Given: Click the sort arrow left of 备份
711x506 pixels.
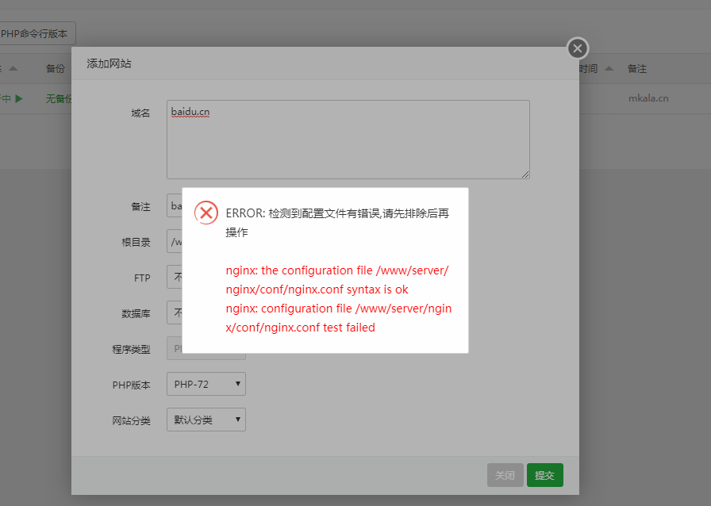Looking at the screenshot, I should (x=13, y=68).
